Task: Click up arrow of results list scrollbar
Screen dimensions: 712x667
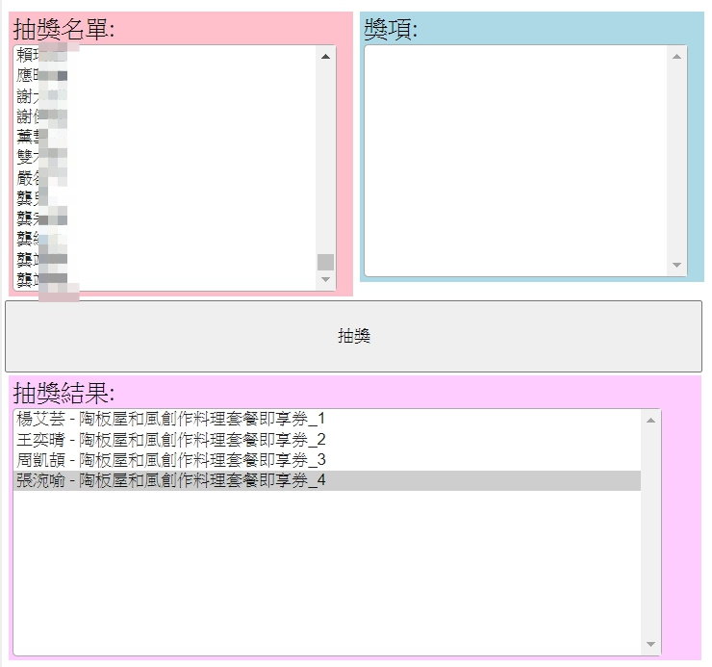Action: click(x=651, y=420)
